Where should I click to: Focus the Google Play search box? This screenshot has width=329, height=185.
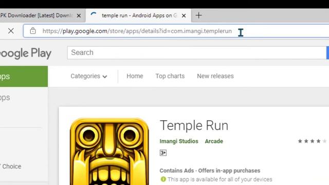[197, 52]
